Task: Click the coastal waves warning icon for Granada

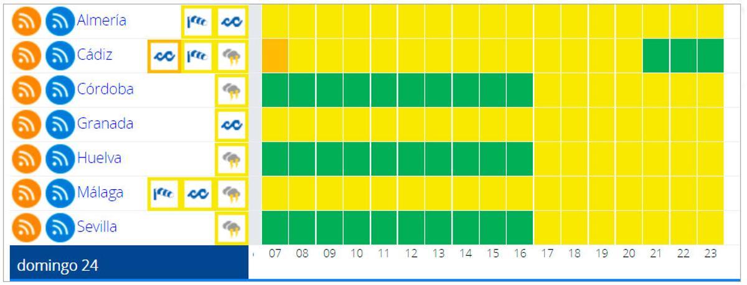Action: point(232,125)
